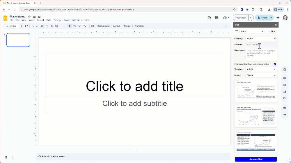Select the text box tool
This screenshot has height=163, width=291.
pyautogui.click(x=74, y=26)
